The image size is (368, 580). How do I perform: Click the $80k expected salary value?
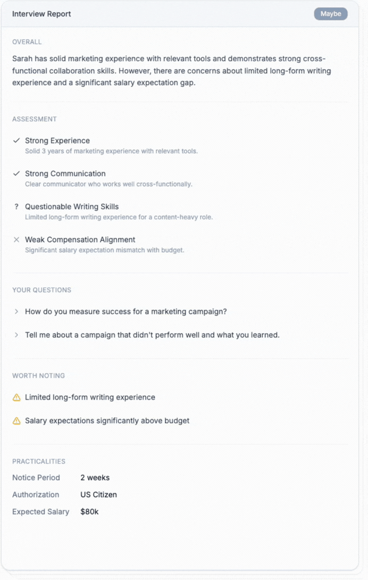tap(89, 512)
